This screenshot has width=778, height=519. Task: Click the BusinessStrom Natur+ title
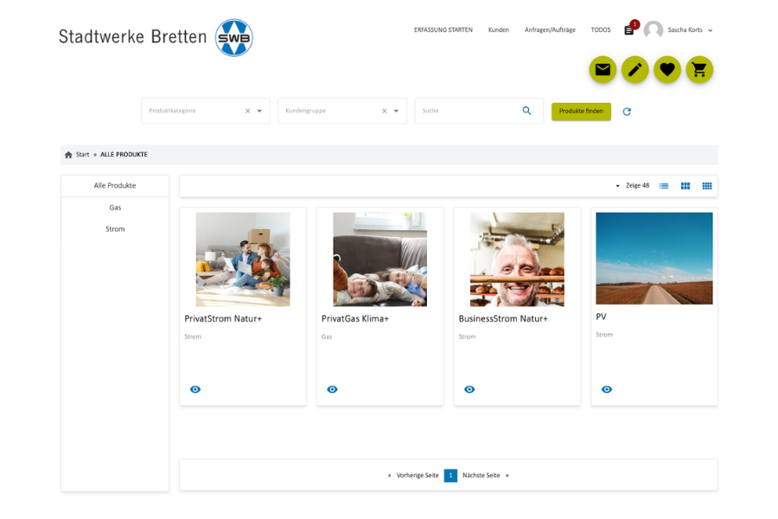503,318
